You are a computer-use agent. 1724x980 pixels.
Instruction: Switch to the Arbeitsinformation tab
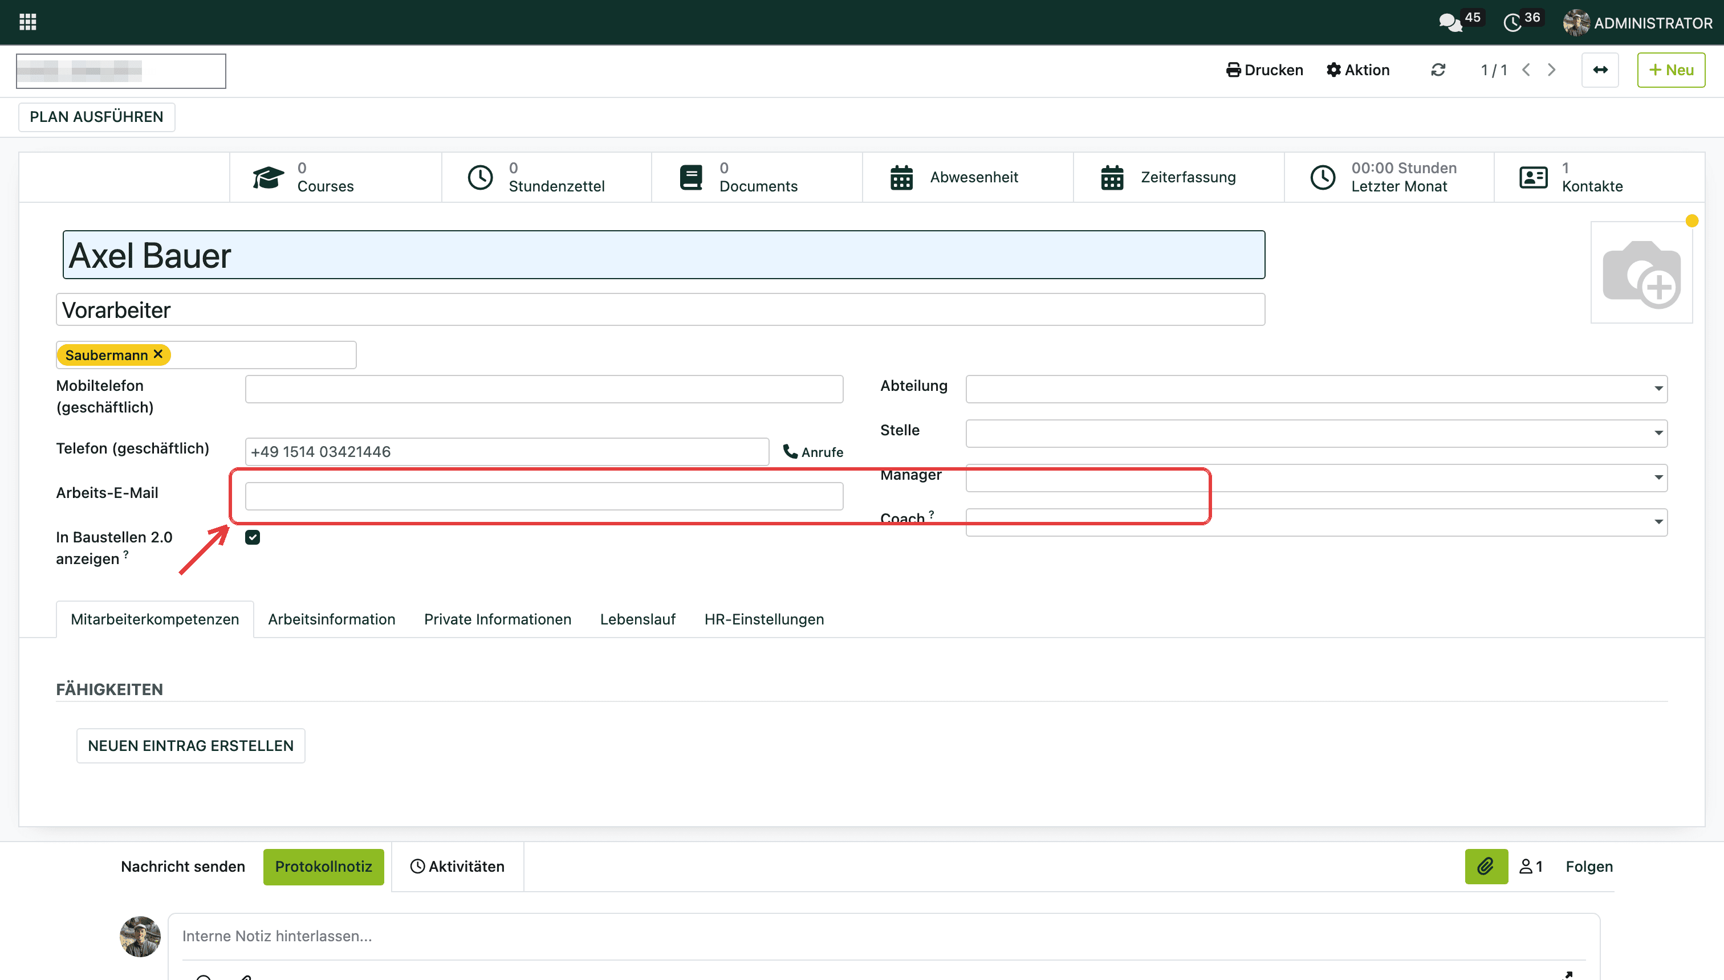click(x=331, y=619)
